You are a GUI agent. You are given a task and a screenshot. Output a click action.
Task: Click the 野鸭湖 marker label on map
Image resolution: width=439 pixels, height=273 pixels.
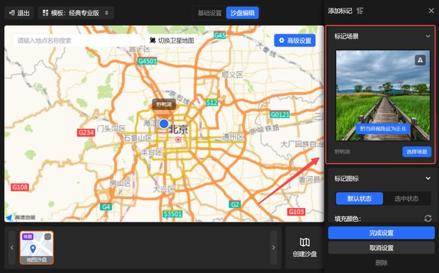(x=164, y=105)
